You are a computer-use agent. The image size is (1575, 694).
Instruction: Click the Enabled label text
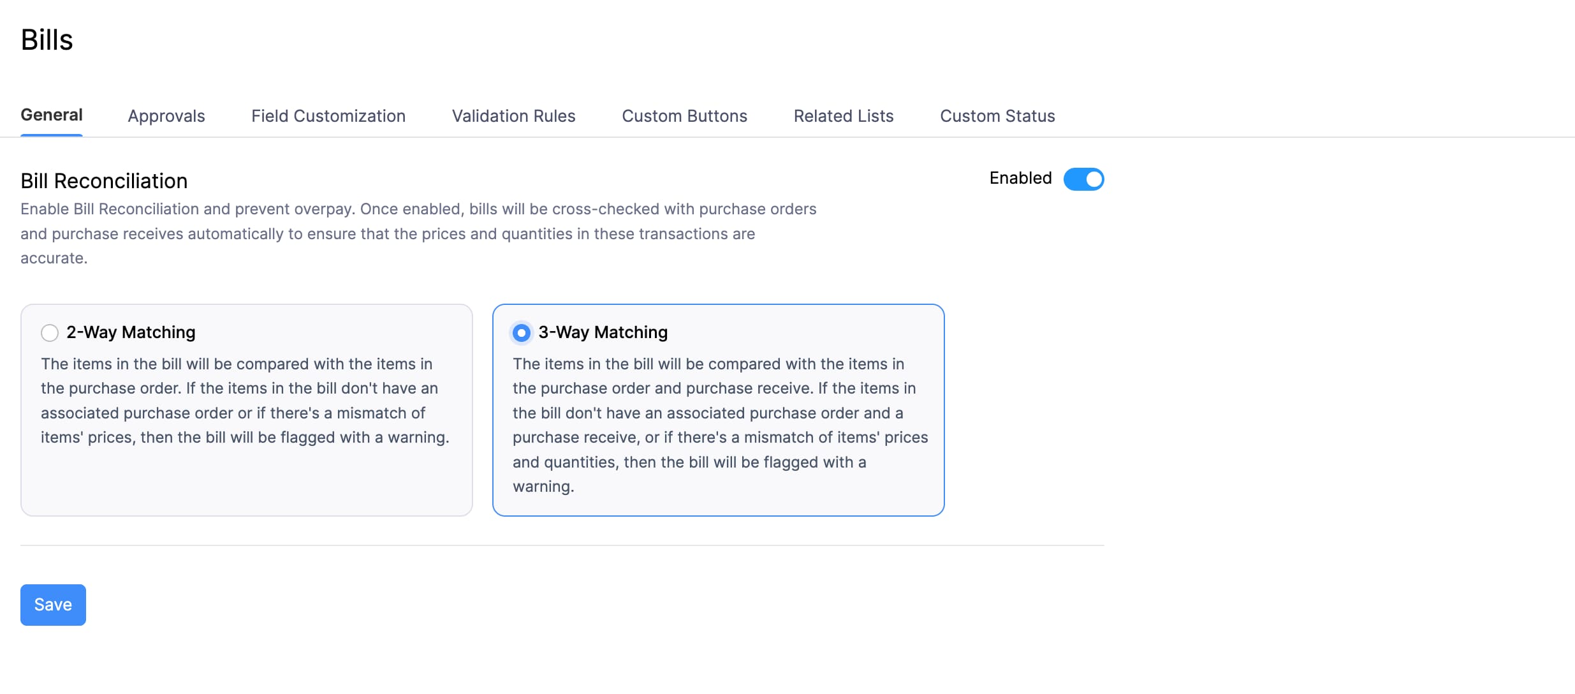[x=1020, y=178]
